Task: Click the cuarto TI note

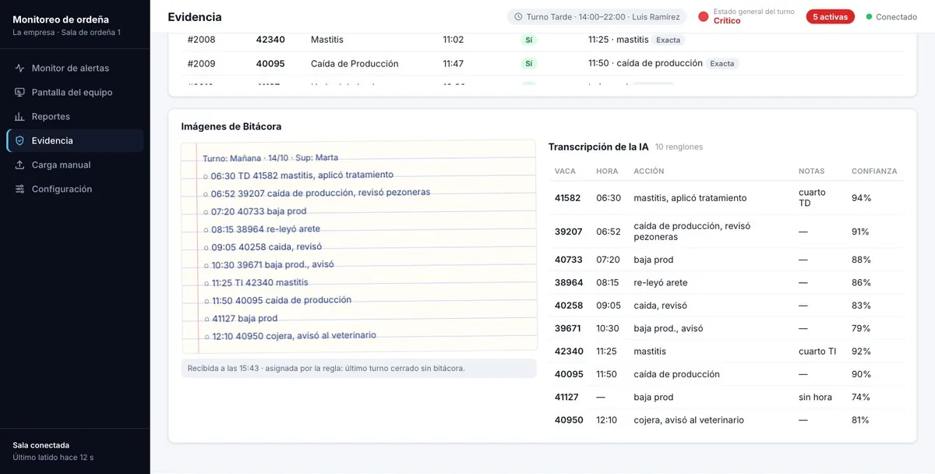Action: 817,352
